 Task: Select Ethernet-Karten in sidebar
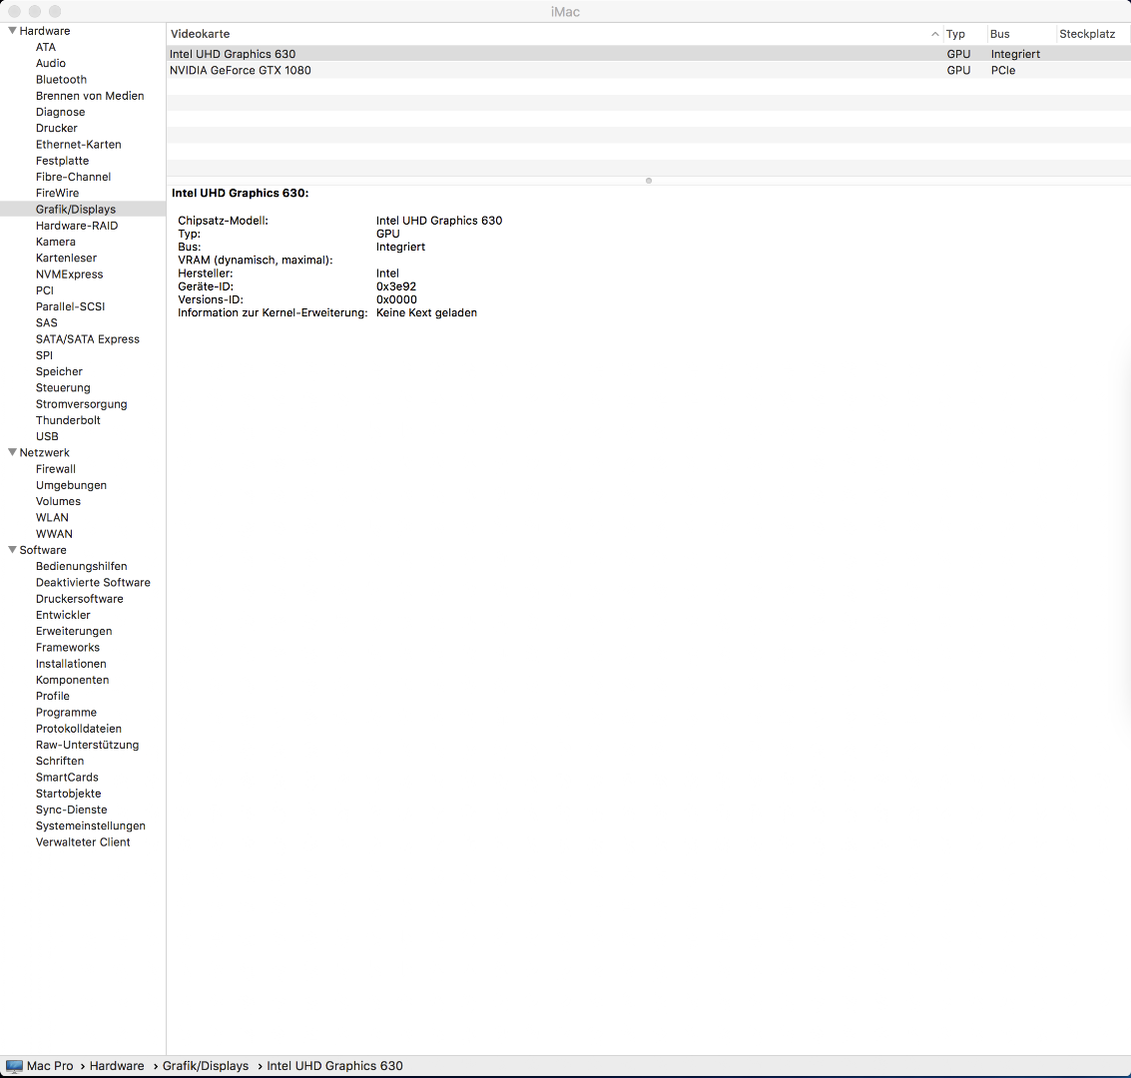(x=79, y=144)
